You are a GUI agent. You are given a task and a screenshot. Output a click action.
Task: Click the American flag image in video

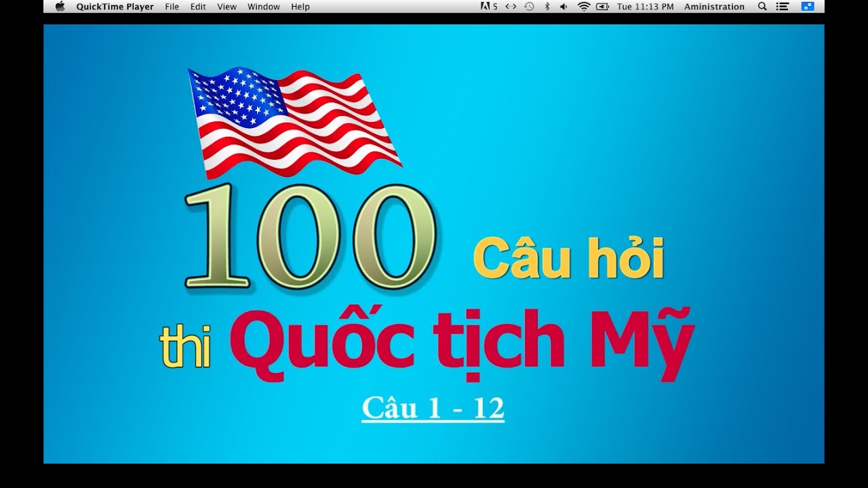point(294,123)
